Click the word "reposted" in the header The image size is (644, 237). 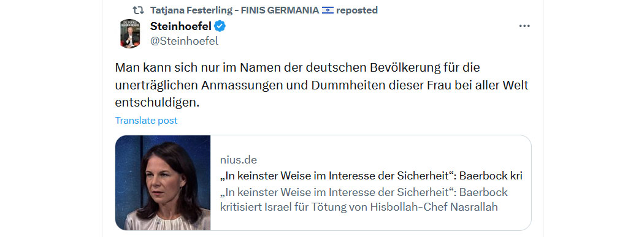click(x=357, y=10)
